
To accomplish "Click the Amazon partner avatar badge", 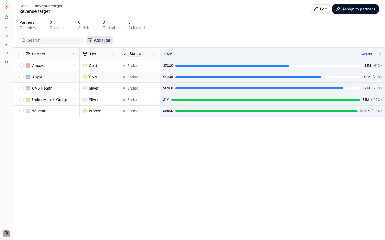I will (x=28, y=66).
